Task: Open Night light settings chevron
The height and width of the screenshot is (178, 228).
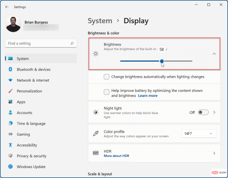Action: point(214,112)
